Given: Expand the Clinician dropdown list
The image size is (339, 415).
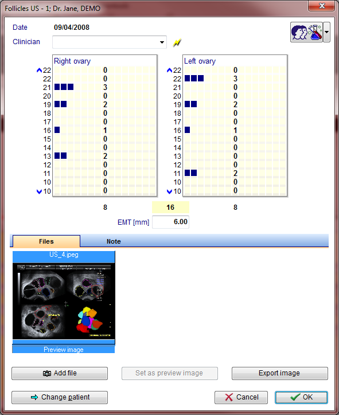Looking at the screenshot, I should coord(162,42).
